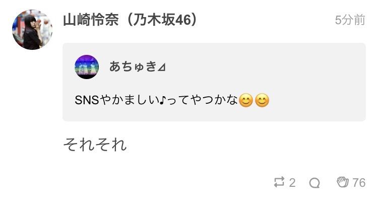Open the comment bubble icon
Viewport: 378px width, 208px height.
click(314, 183)
